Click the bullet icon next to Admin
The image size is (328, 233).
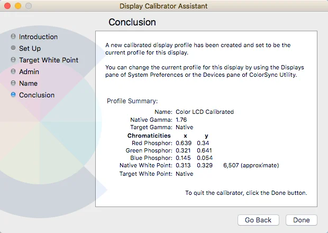[x=13, y=72]
